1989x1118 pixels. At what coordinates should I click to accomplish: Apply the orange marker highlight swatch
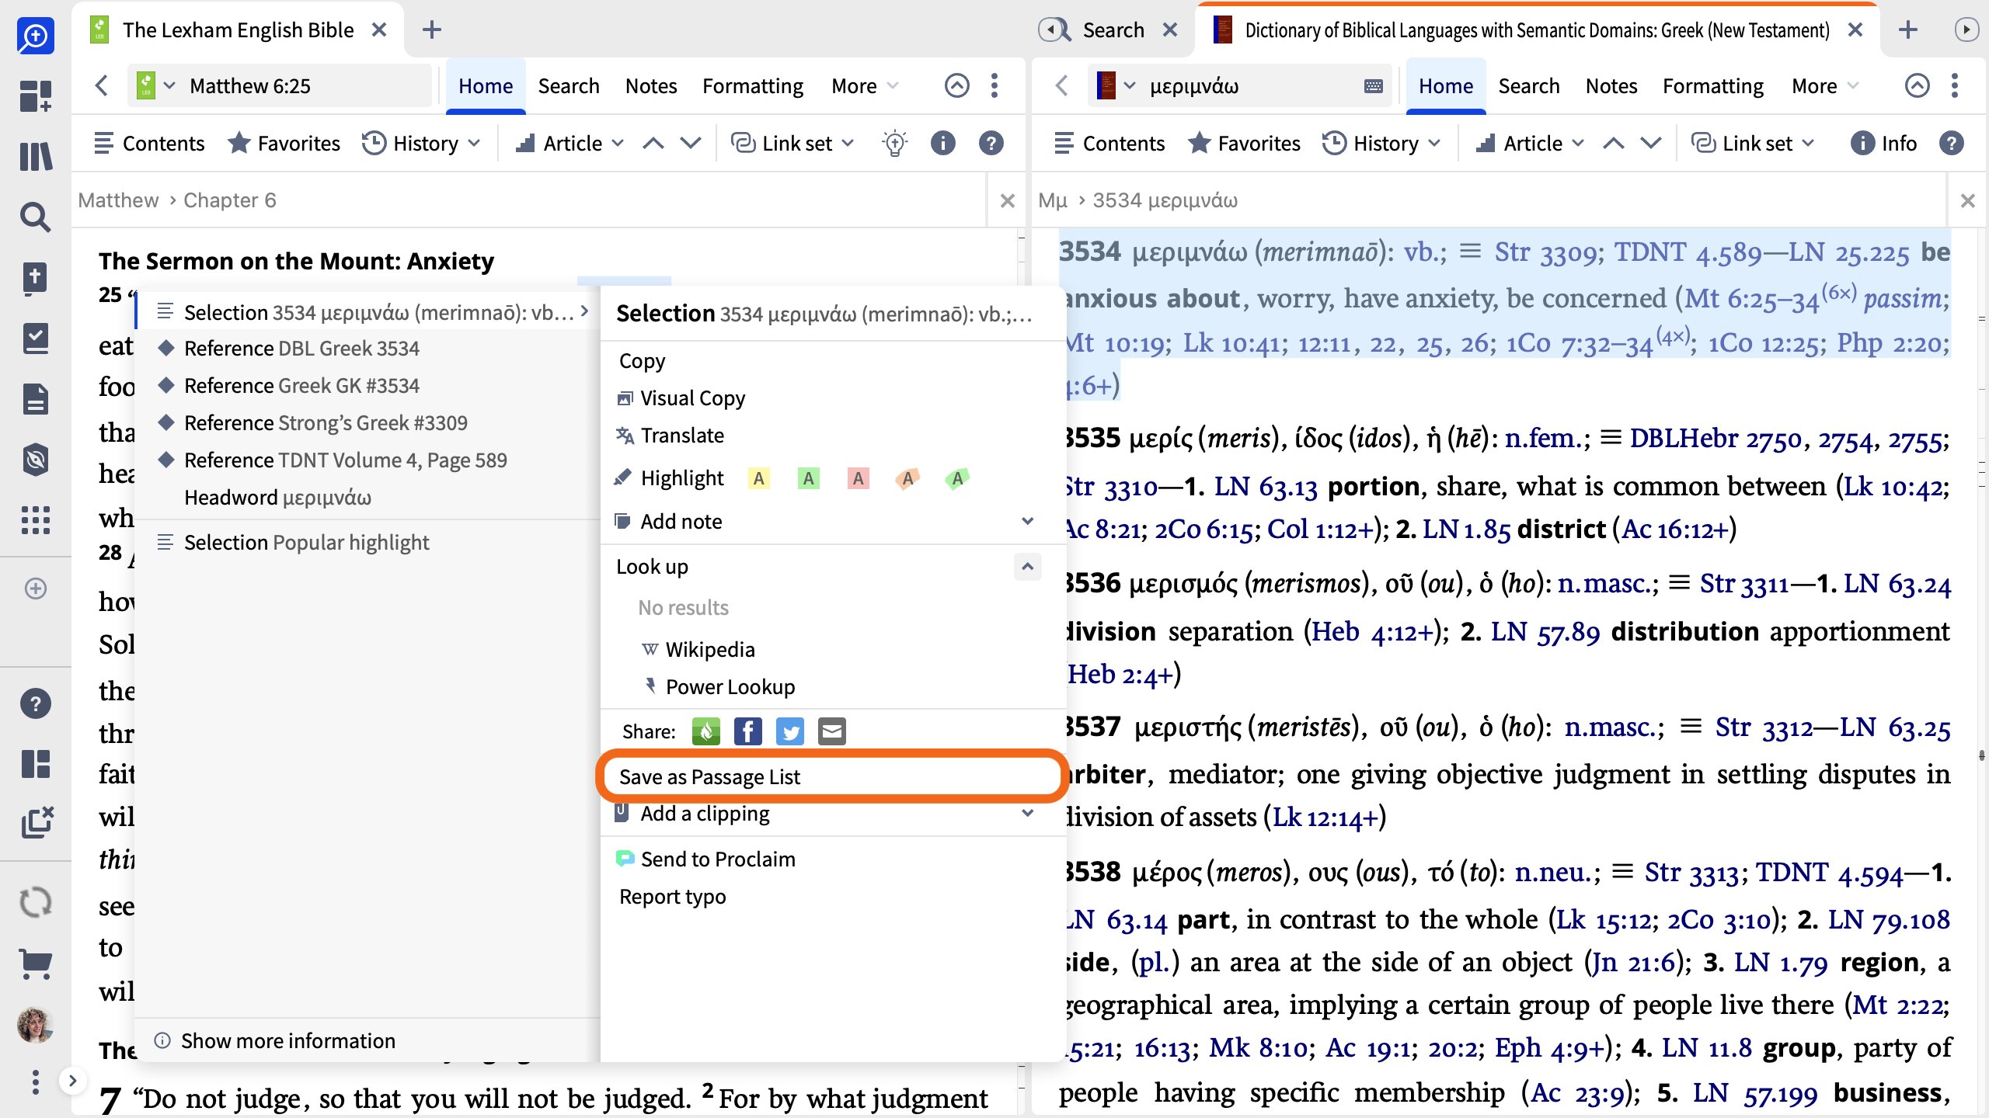[907, 478]
